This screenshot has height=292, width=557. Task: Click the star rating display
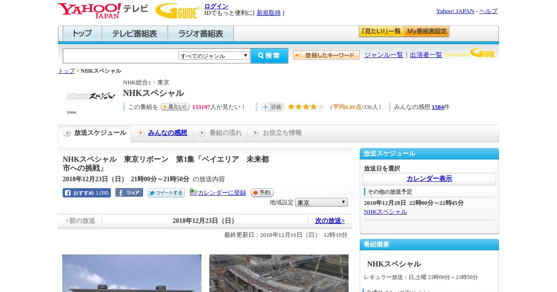point(306,107)
